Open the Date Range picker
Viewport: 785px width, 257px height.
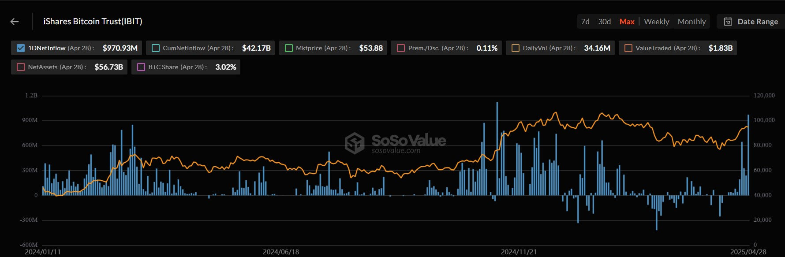757,22
